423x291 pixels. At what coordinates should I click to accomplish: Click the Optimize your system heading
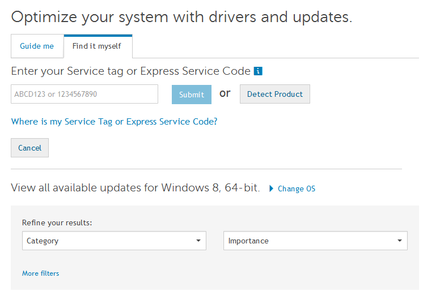pos(181,17)
